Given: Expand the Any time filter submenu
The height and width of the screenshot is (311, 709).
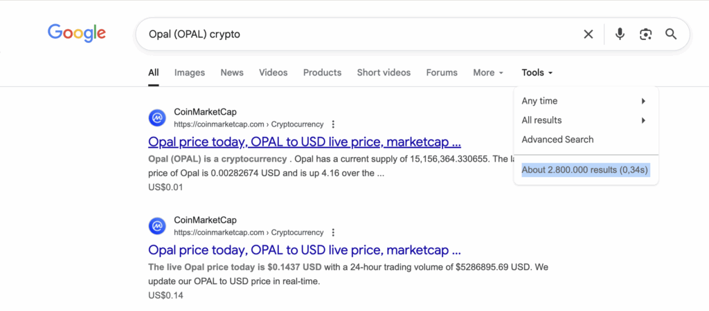Looking at the screenshot, I should click(x=585, y=101).
